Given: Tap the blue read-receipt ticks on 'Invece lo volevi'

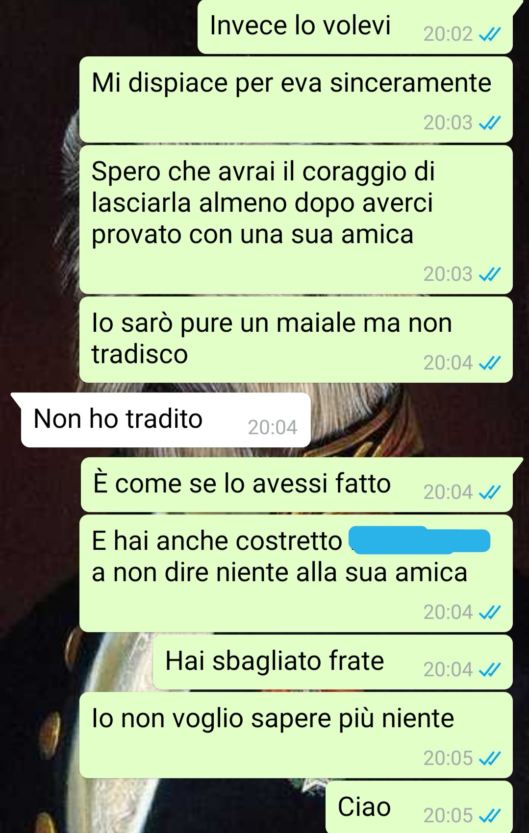Looking at the screenshot, I should (489, 34).
